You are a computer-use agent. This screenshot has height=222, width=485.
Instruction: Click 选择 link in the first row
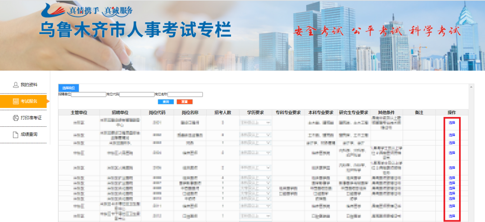click(x=452, y=123)
